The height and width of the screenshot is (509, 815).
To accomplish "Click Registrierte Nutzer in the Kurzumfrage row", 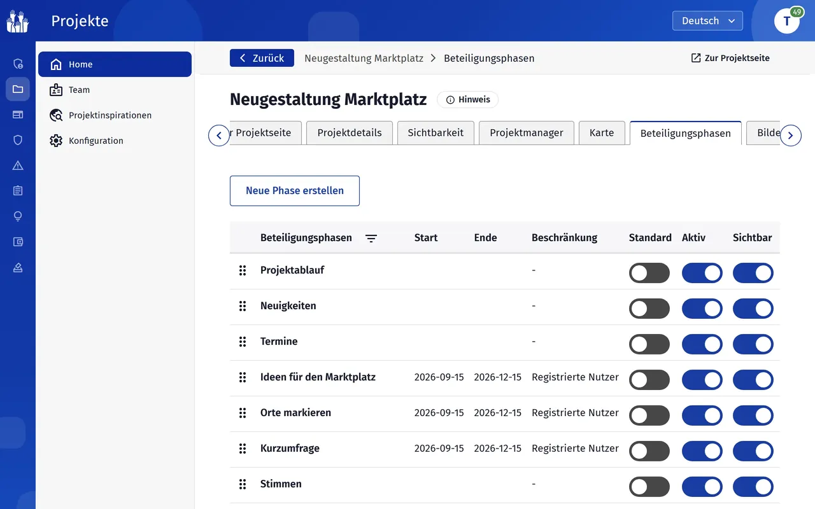I will pyautogui.click(x=575, y=449).
